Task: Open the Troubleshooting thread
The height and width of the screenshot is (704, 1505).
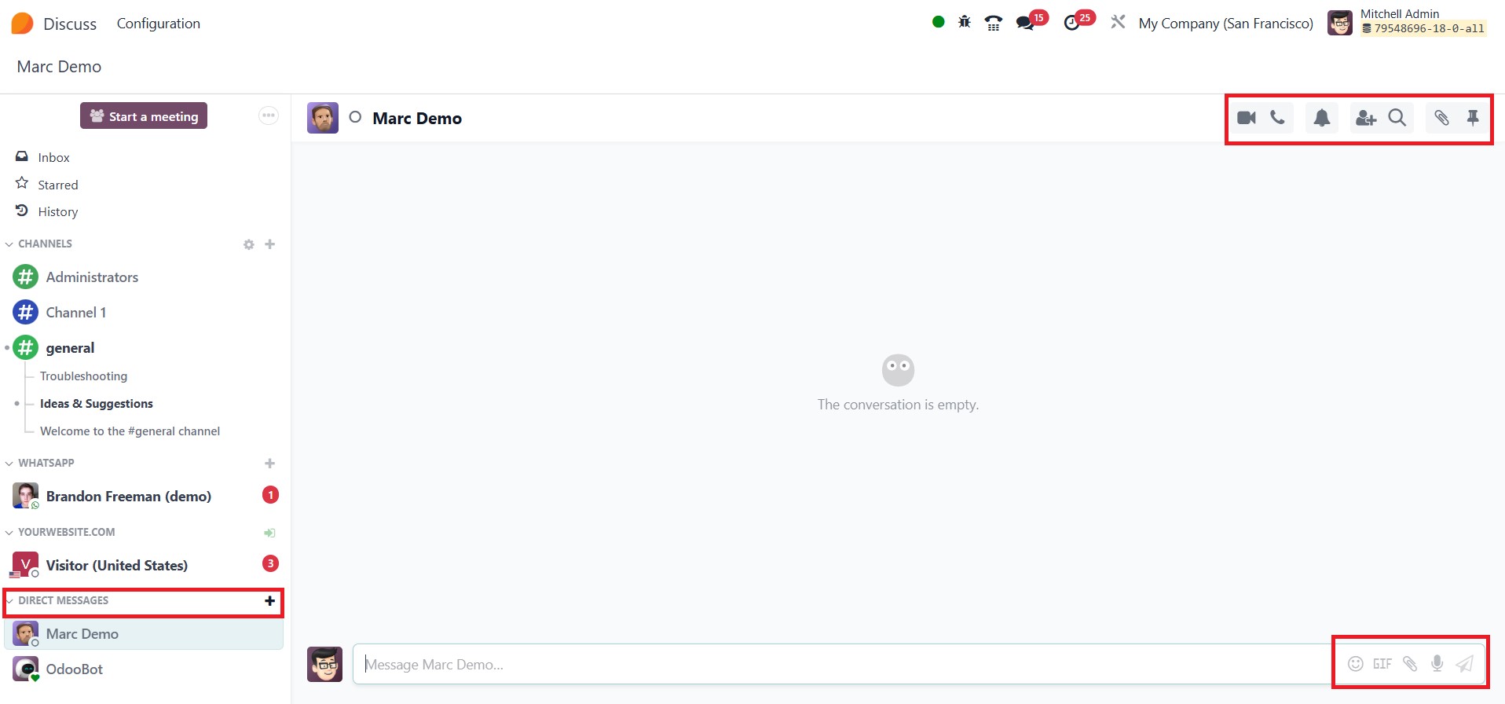Action: [x=83, y=376]
